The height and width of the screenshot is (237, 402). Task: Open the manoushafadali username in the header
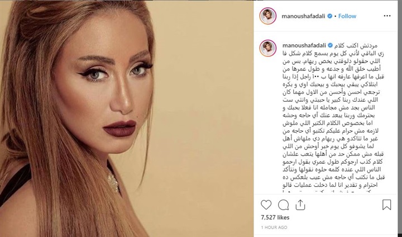coord(303,16)
